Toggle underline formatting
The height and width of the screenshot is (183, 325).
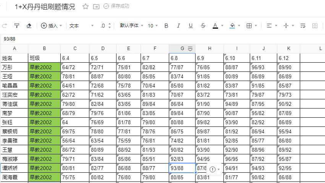click(x=191, y=26)
